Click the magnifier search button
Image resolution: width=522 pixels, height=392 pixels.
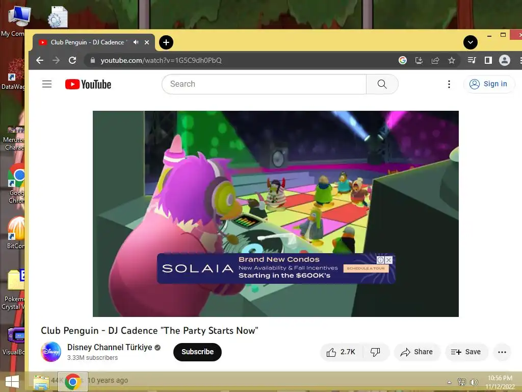[x=382, y=84]
